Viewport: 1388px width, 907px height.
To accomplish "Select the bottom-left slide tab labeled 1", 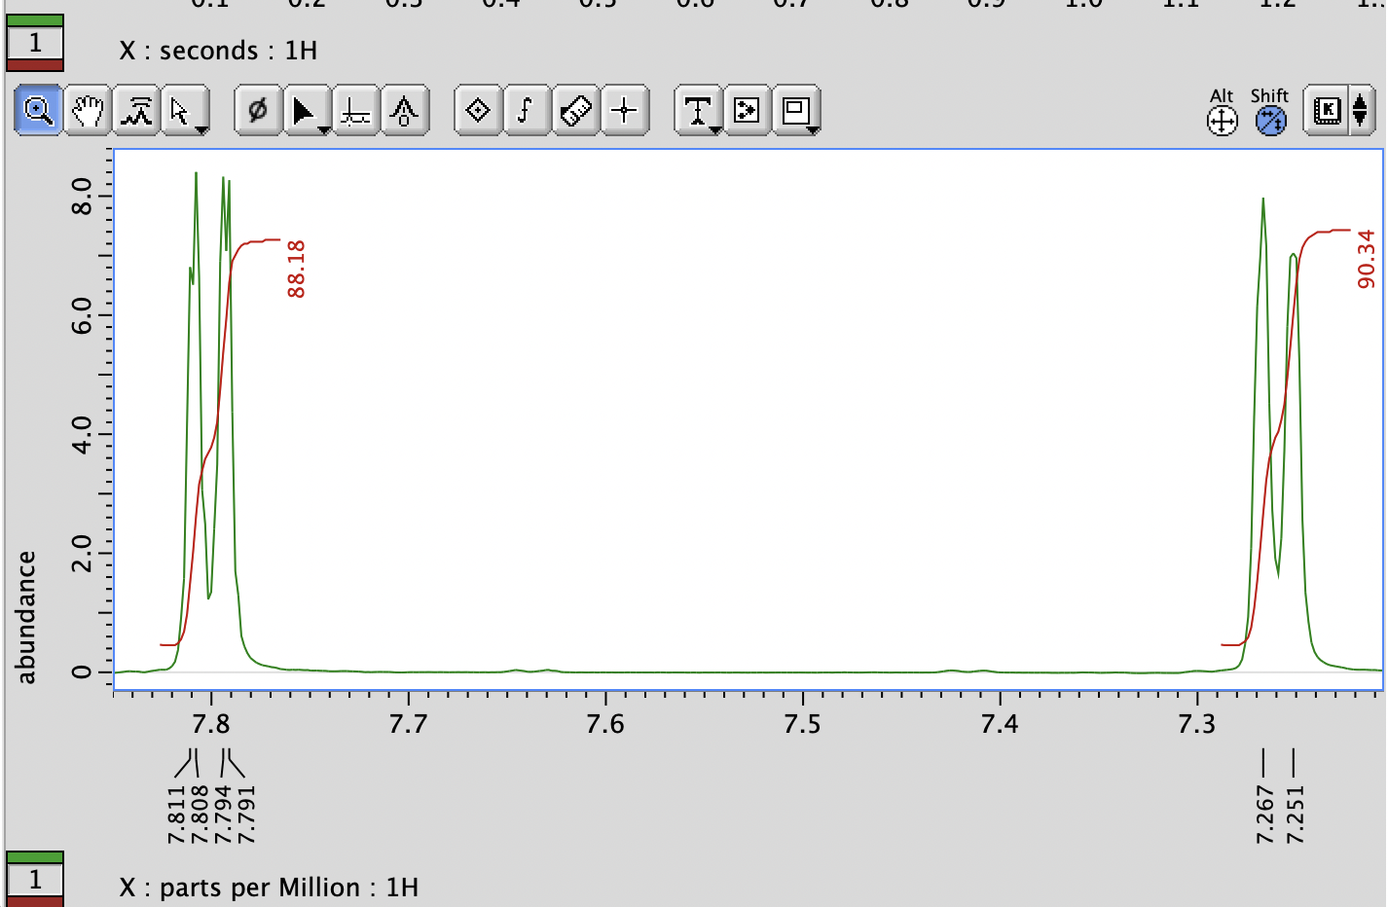I will click(35, 879).
